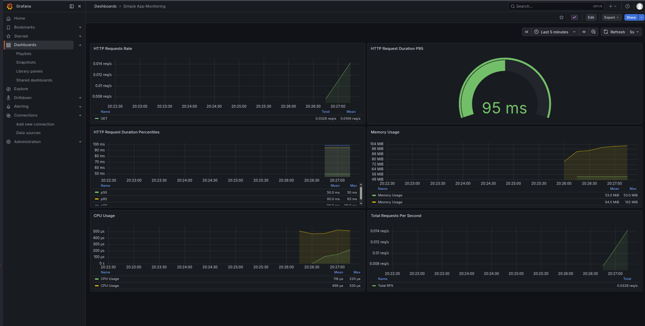Click the p95 yellow color swatch

pos(97,199)
